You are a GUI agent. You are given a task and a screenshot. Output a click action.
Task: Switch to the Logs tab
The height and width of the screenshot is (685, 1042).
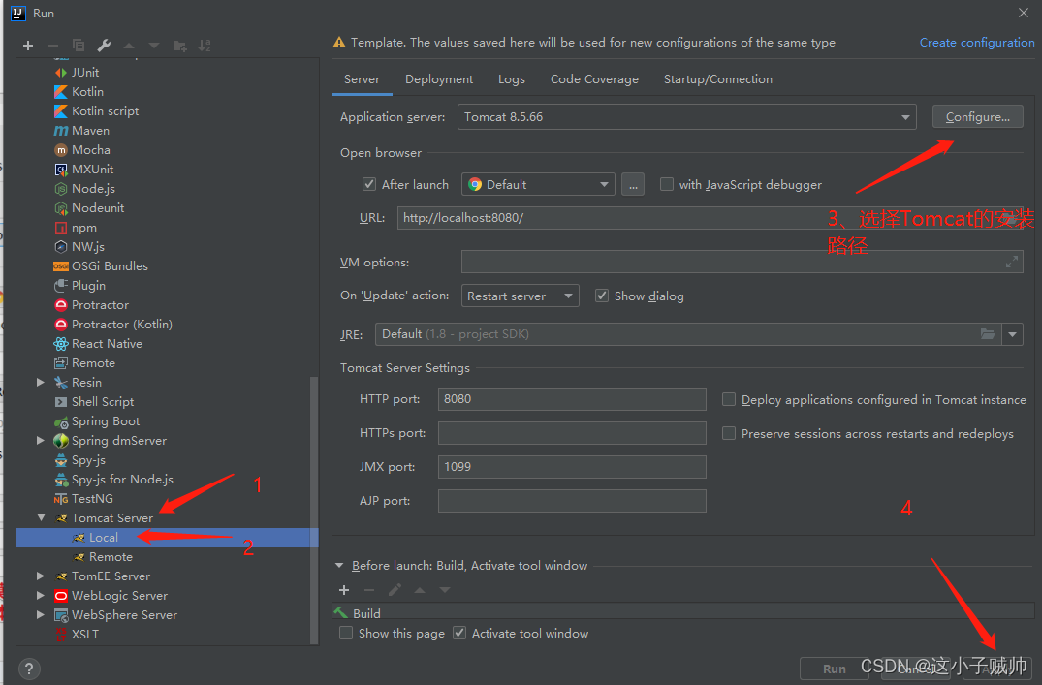[x=511, y=79]
